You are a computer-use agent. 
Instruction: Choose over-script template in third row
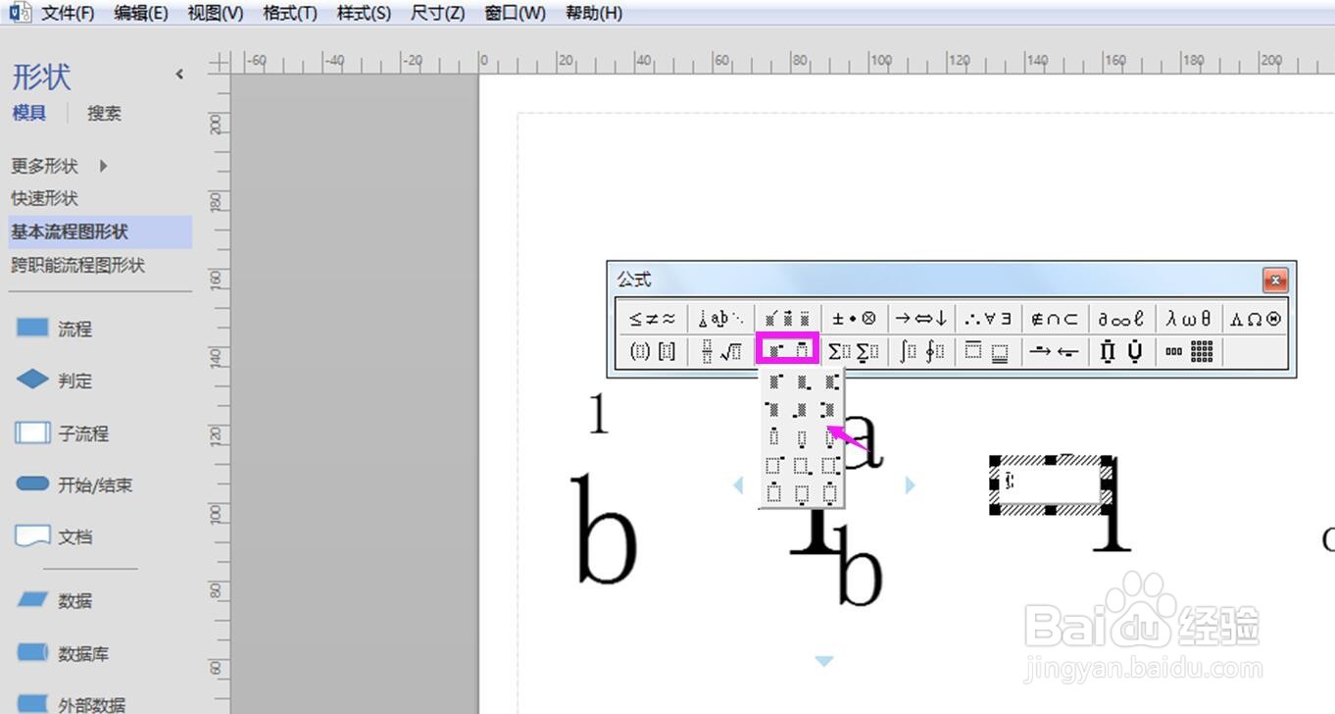coord(776,436)
